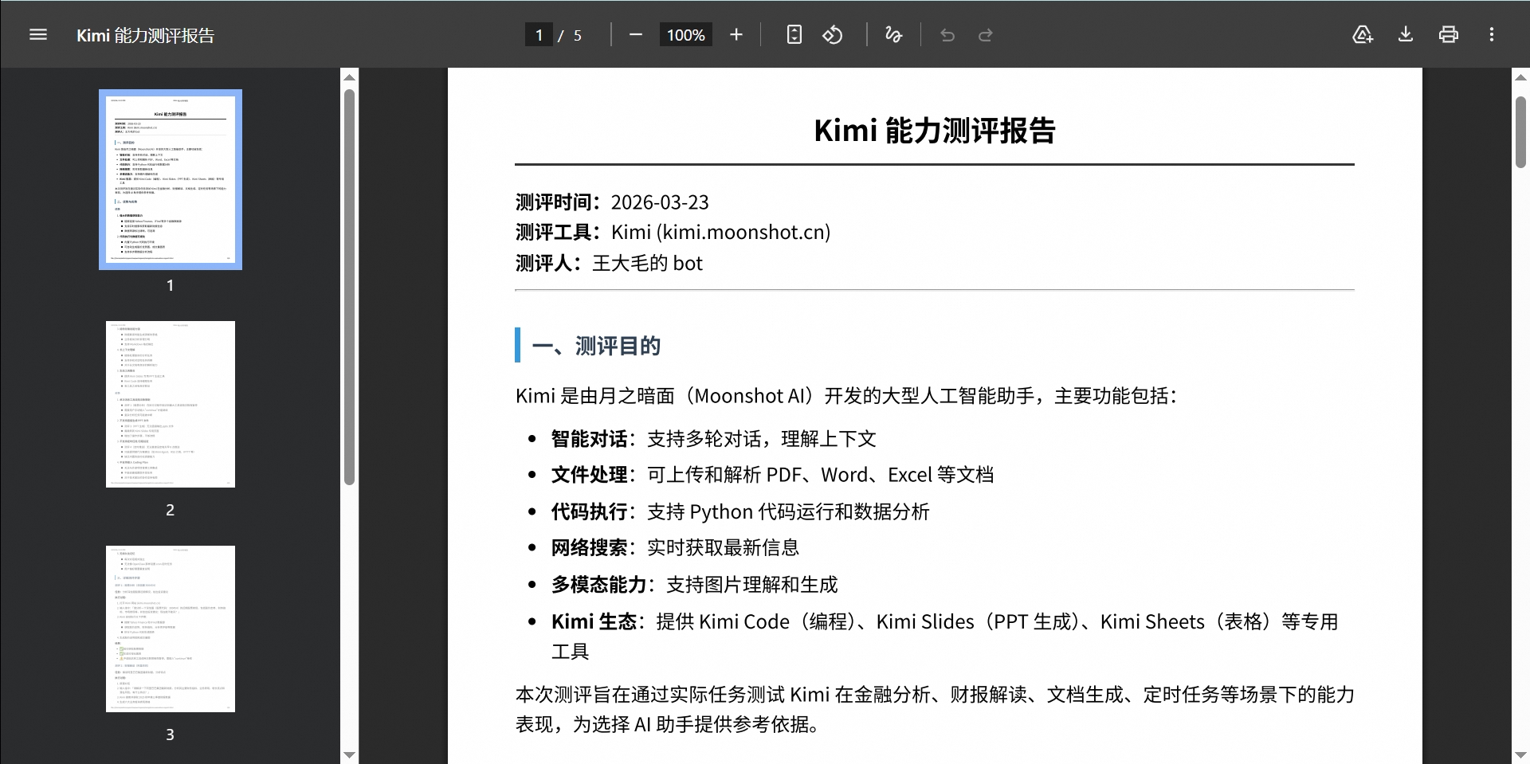This screenshot has width=1530, height=764.
Task: Select page 1 thumbnail
Action: pos(171,180)
